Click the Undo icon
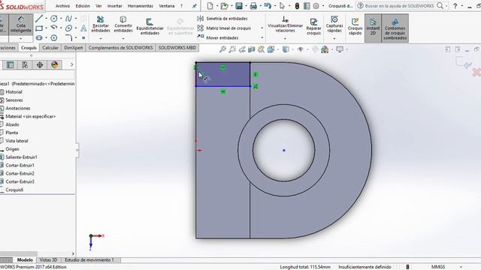Viewport: 481px width, 270px height. click(268, 6)
